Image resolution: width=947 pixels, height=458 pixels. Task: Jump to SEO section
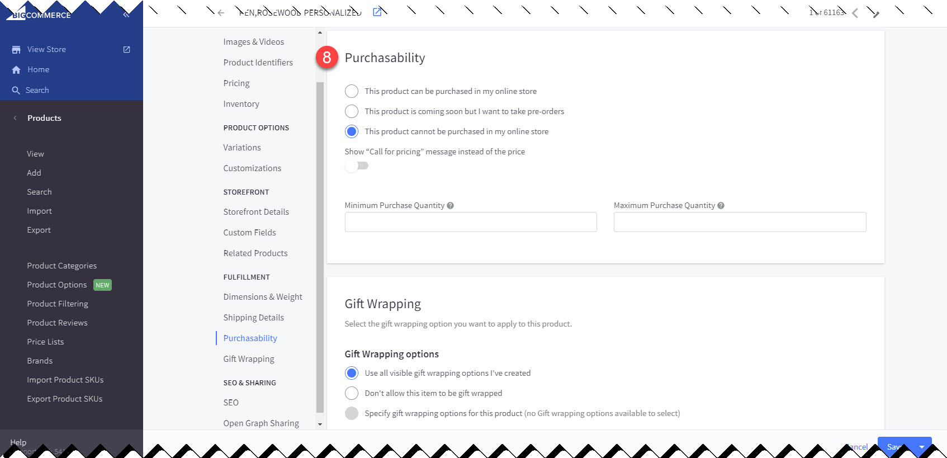coord(231,403)
